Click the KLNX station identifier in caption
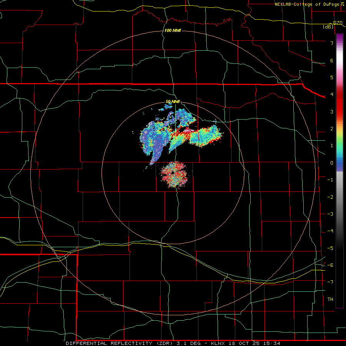The image size is (346, 346). tap(218, 343)
